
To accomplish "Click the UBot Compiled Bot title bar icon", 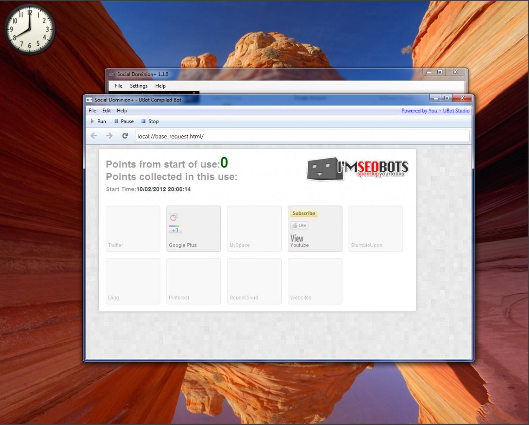I will [89, 100].
